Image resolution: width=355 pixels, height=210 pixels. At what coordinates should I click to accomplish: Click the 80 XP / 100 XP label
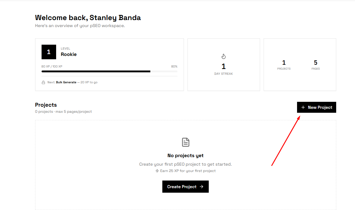(x=52, y=66)
